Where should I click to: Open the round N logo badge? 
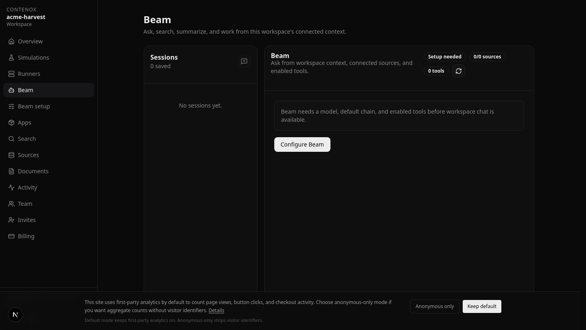tap(15, 315)
